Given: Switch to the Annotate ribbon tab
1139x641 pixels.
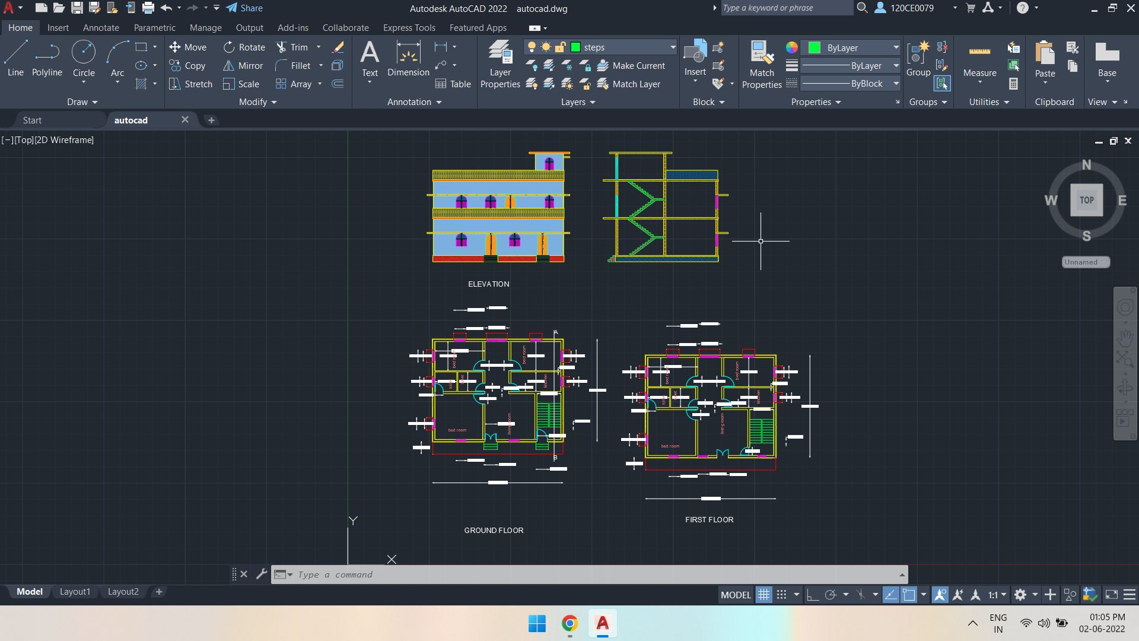Looking at the screenshot, I should point(100,27).
